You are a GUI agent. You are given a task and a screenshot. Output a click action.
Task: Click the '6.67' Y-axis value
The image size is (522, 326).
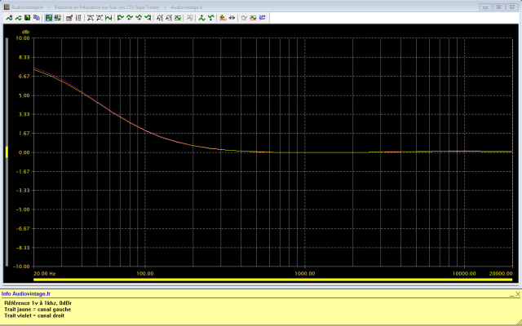tap(24, 76)
